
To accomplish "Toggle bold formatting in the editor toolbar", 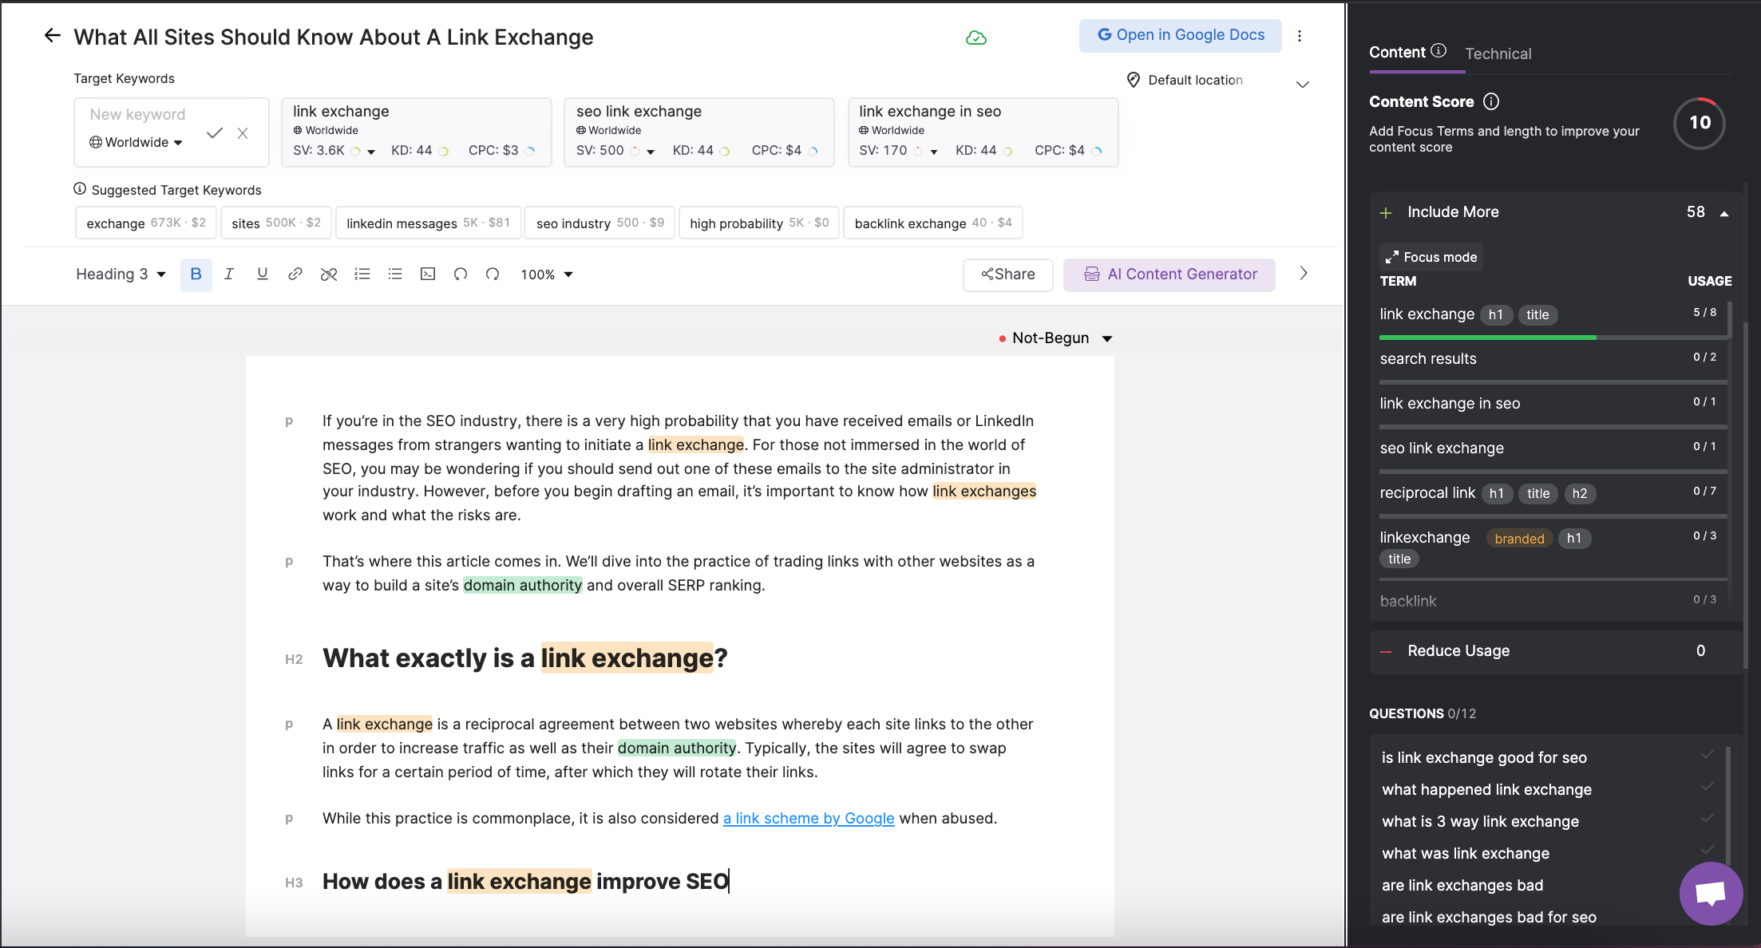I will click(196, 275).
